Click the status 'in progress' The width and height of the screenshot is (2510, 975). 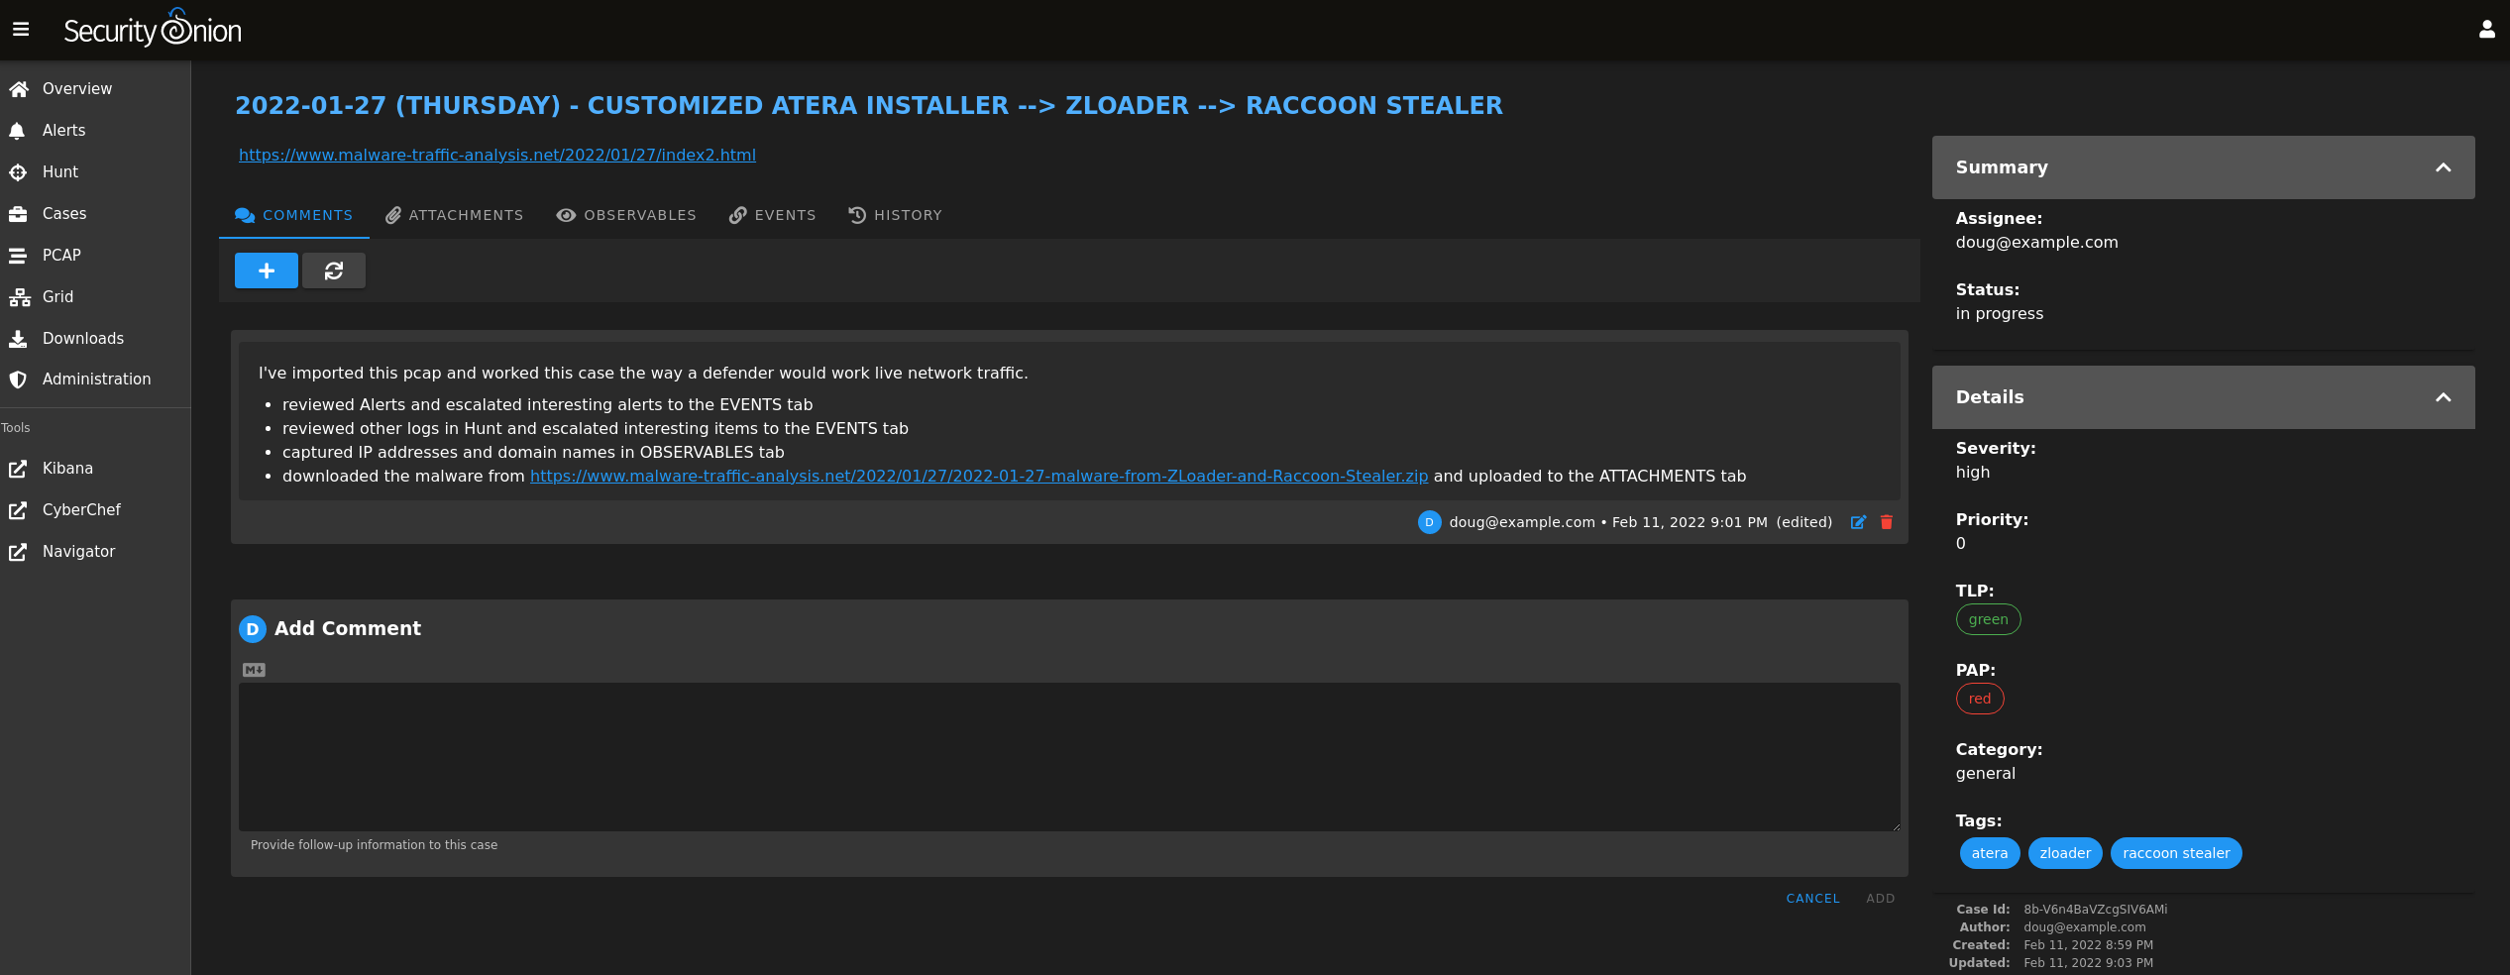click(1999, 314)
